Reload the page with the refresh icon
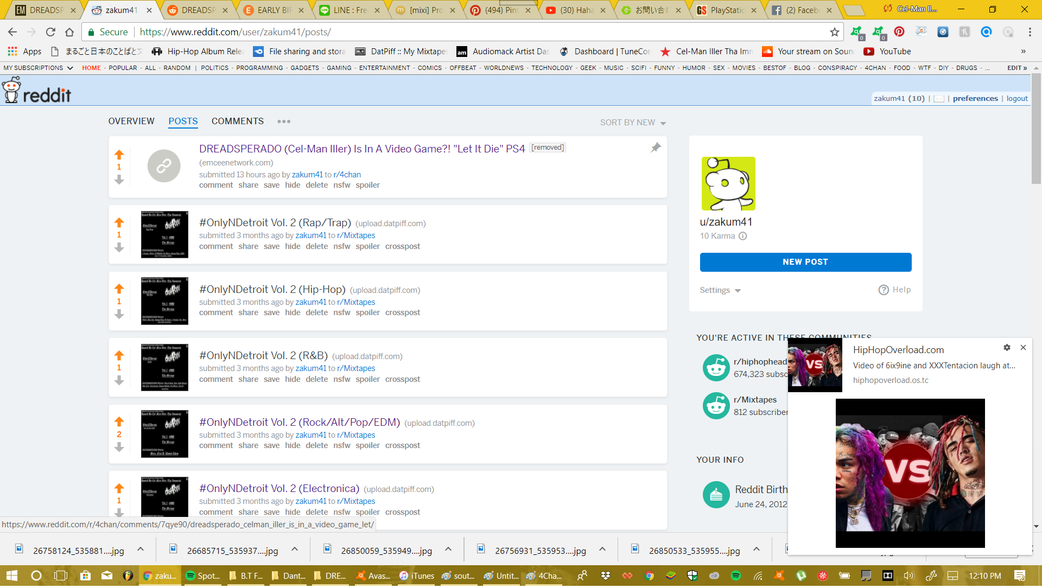The height and width of the screenshot is (588, 1042). 50,32
